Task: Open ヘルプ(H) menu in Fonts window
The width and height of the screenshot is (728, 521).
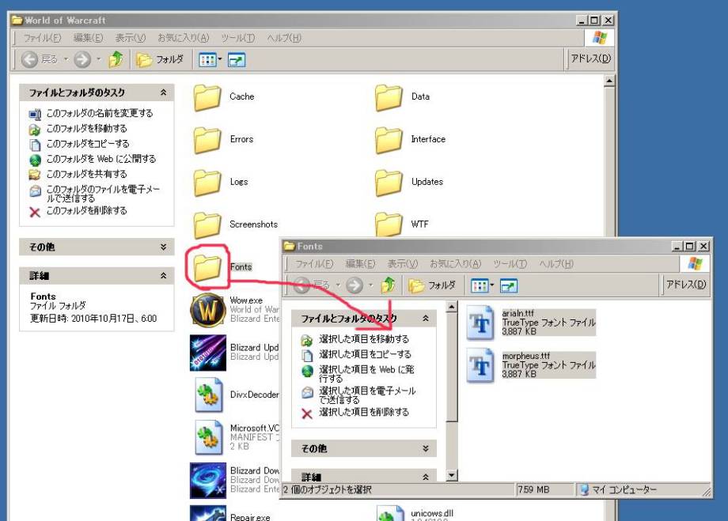Action: click(x=556, y=263)
